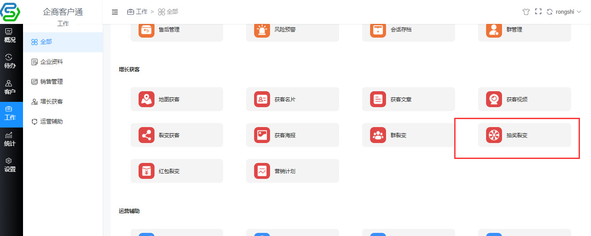Open the 群裂变 card label
591x236 pixels.
tap(398, 135)
